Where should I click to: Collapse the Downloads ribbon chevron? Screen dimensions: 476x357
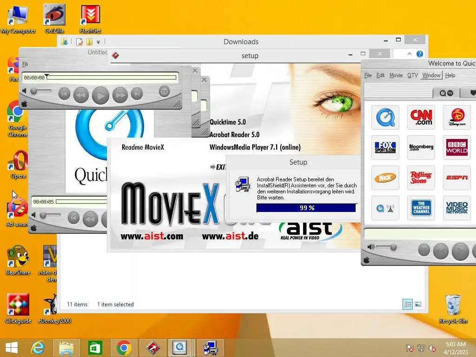coord(409,54)
